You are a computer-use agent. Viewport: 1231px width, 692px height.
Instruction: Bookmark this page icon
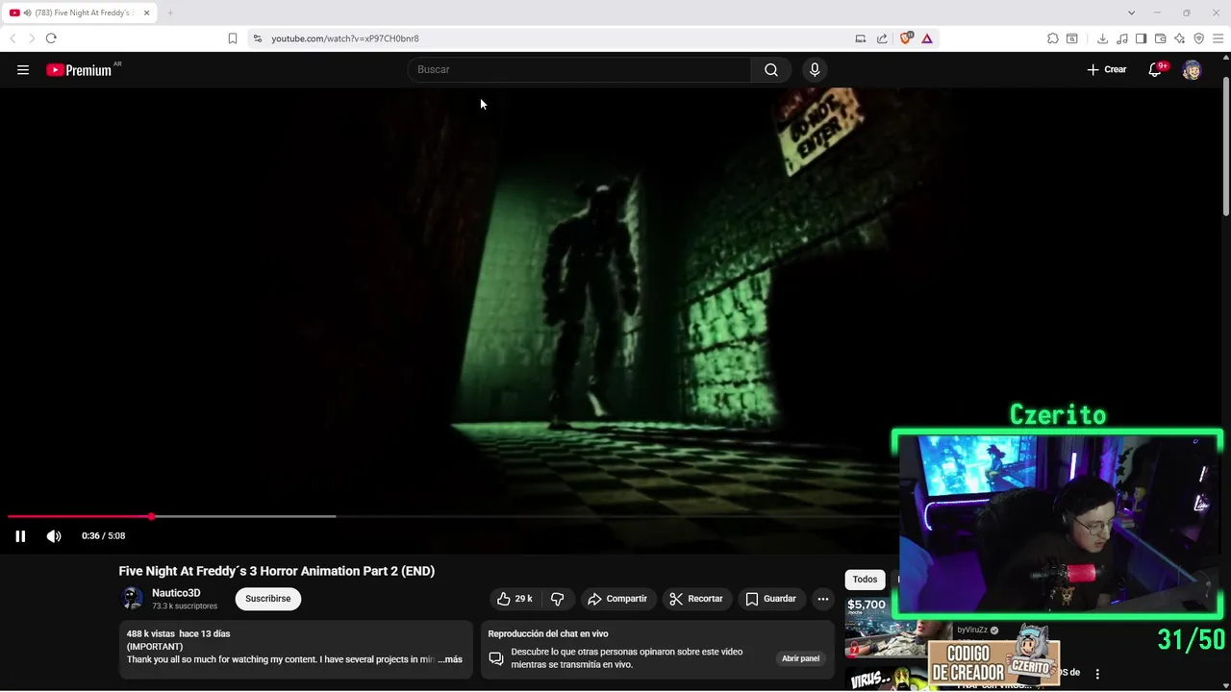pos(233,38)
